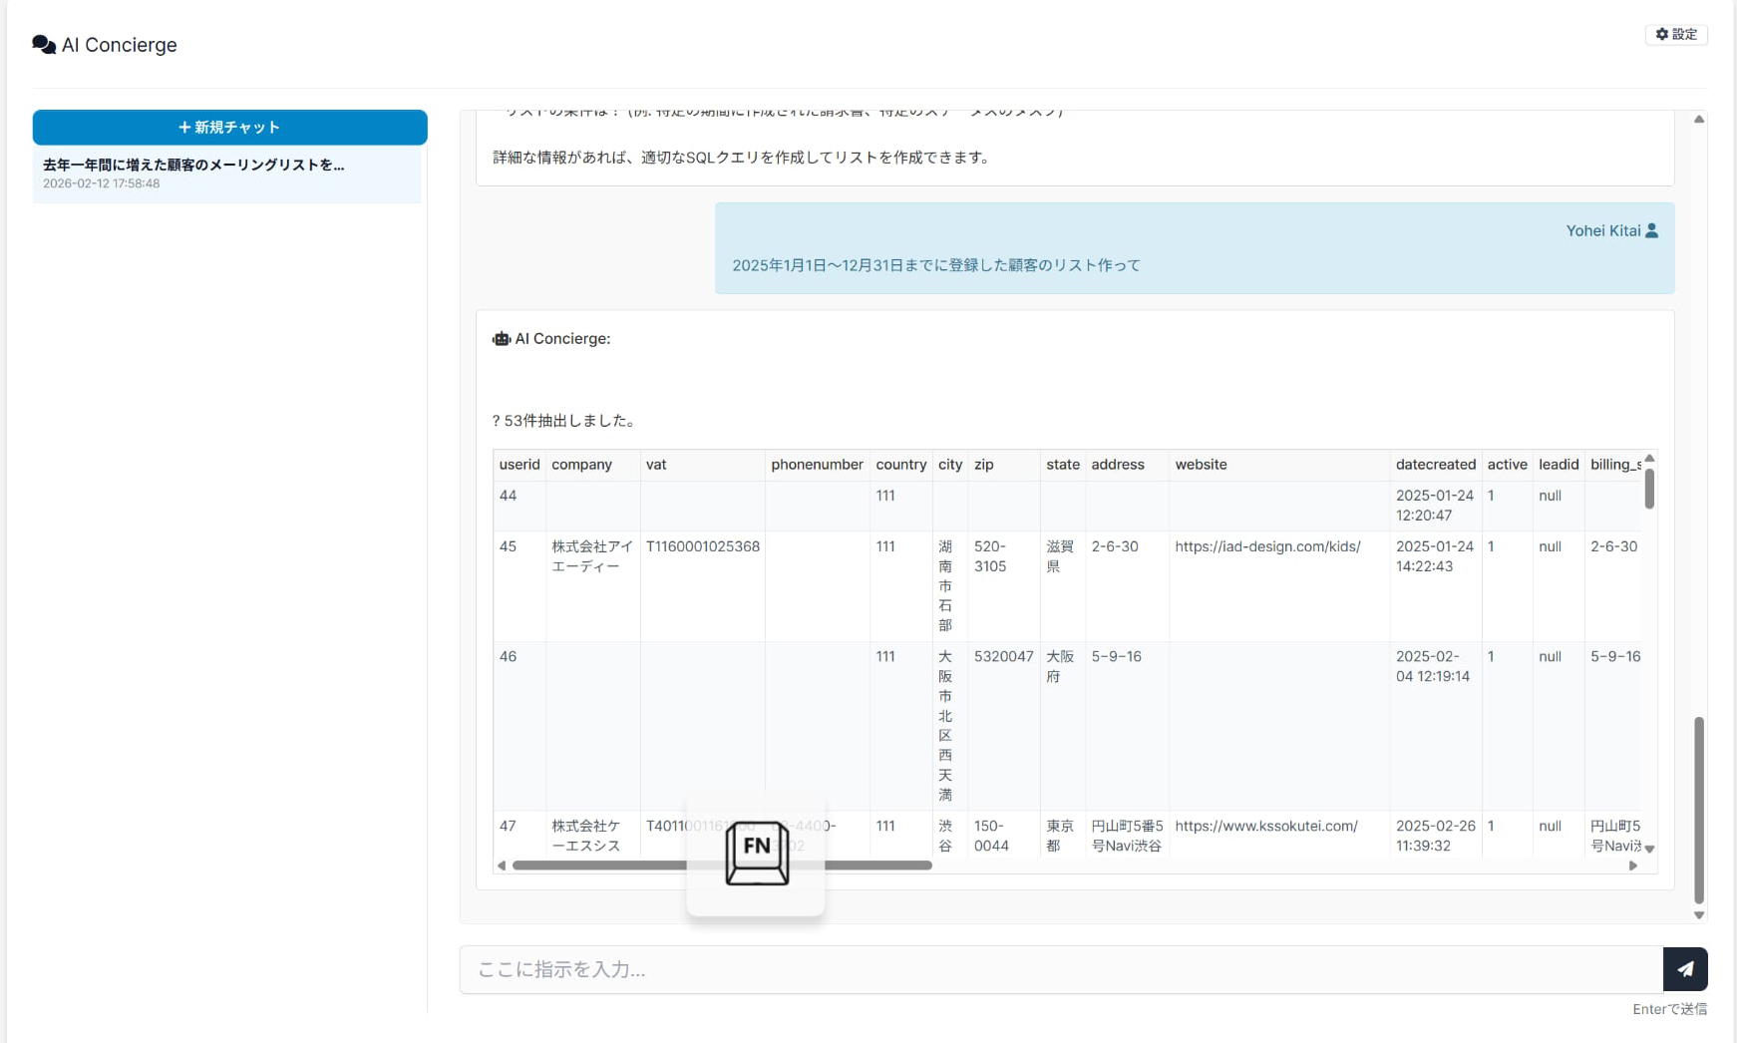This screenshot has height=1043, width=1737.
Task: Click the instruction input field
Action: tap(1060, 969)
